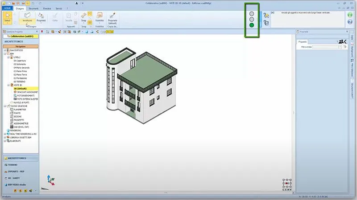Click the collaborative users icon in Proprietà panel
The width and height of the screenshot is (357, 200).
pyautogui.click(x=342, y=41)
